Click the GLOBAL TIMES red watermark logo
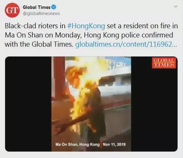This screenshot has width=183, height=158. coord(164,63)
